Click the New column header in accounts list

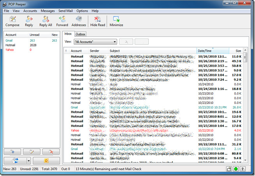[x=55, y=35]
